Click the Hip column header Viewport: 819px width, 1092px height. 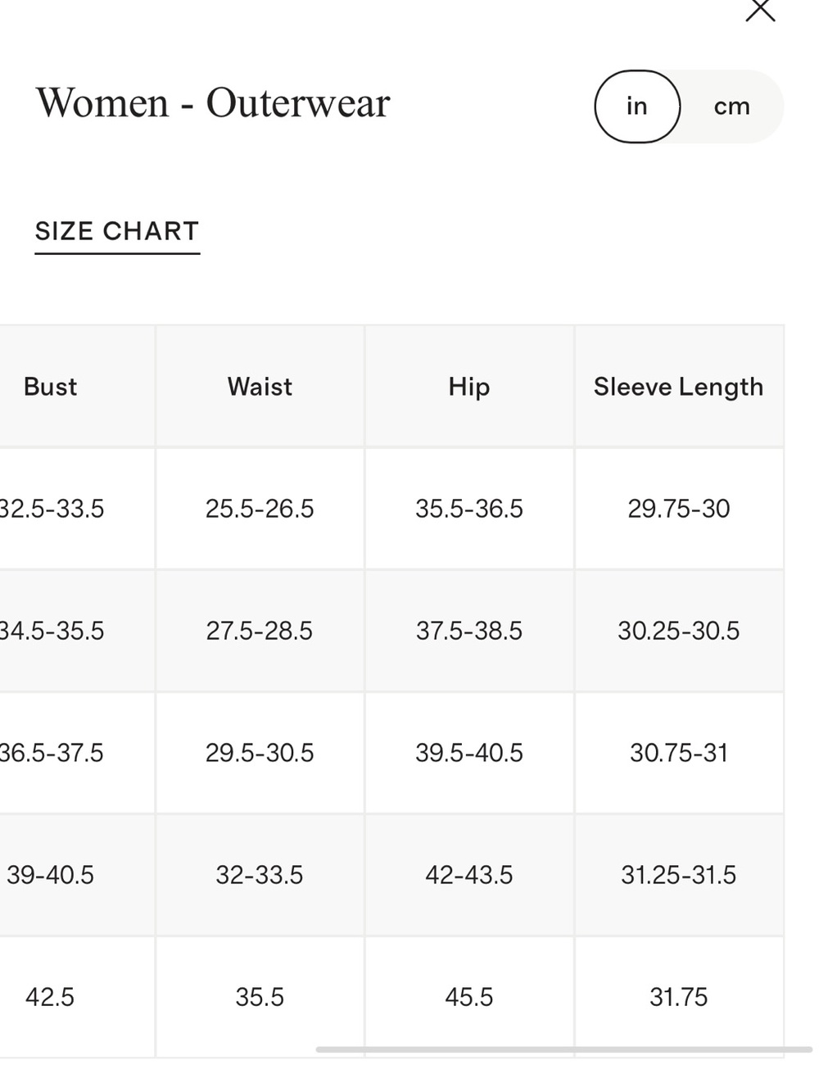[x=469, y=387]
